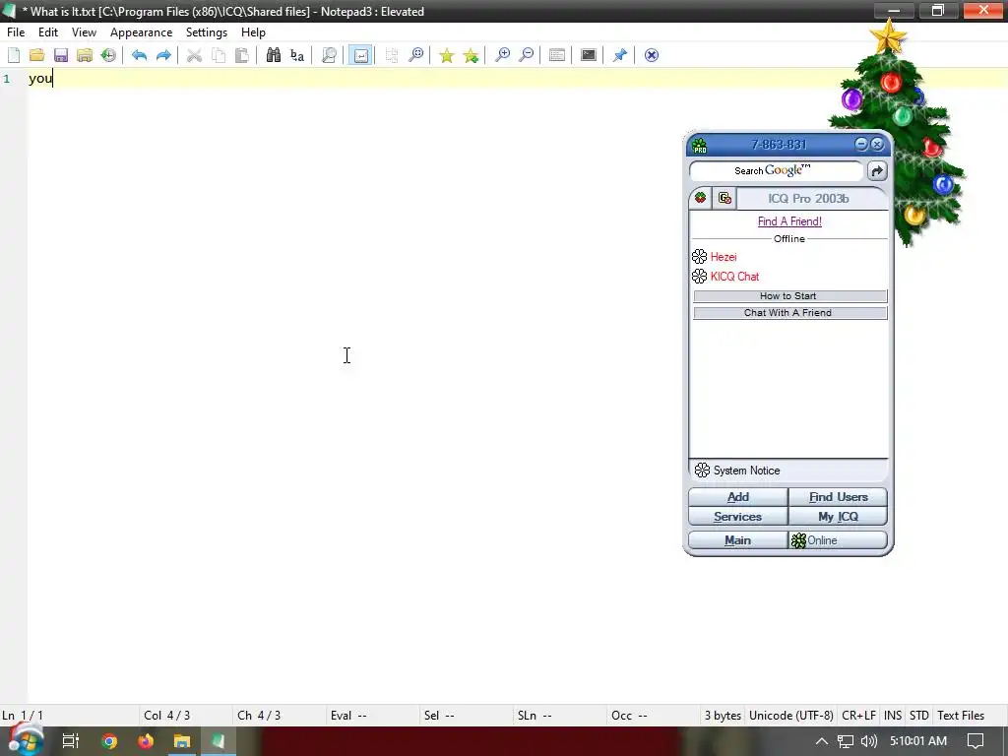Click the magnifier icon left of the stars
Image resolution: width=1008 pixels, height=756 pixels.
[416, 55]
